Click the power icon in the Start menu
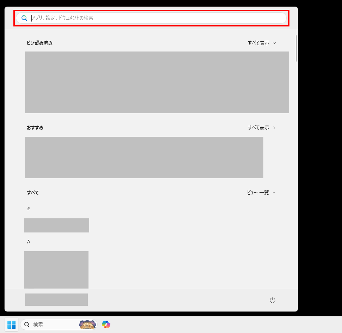The height and width of the screenshot is (333, 342). coord(272,300)
